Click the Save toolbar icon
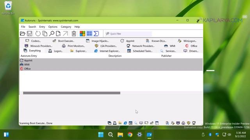This screenshot has height=140, width=250. [x=30, y=33]
